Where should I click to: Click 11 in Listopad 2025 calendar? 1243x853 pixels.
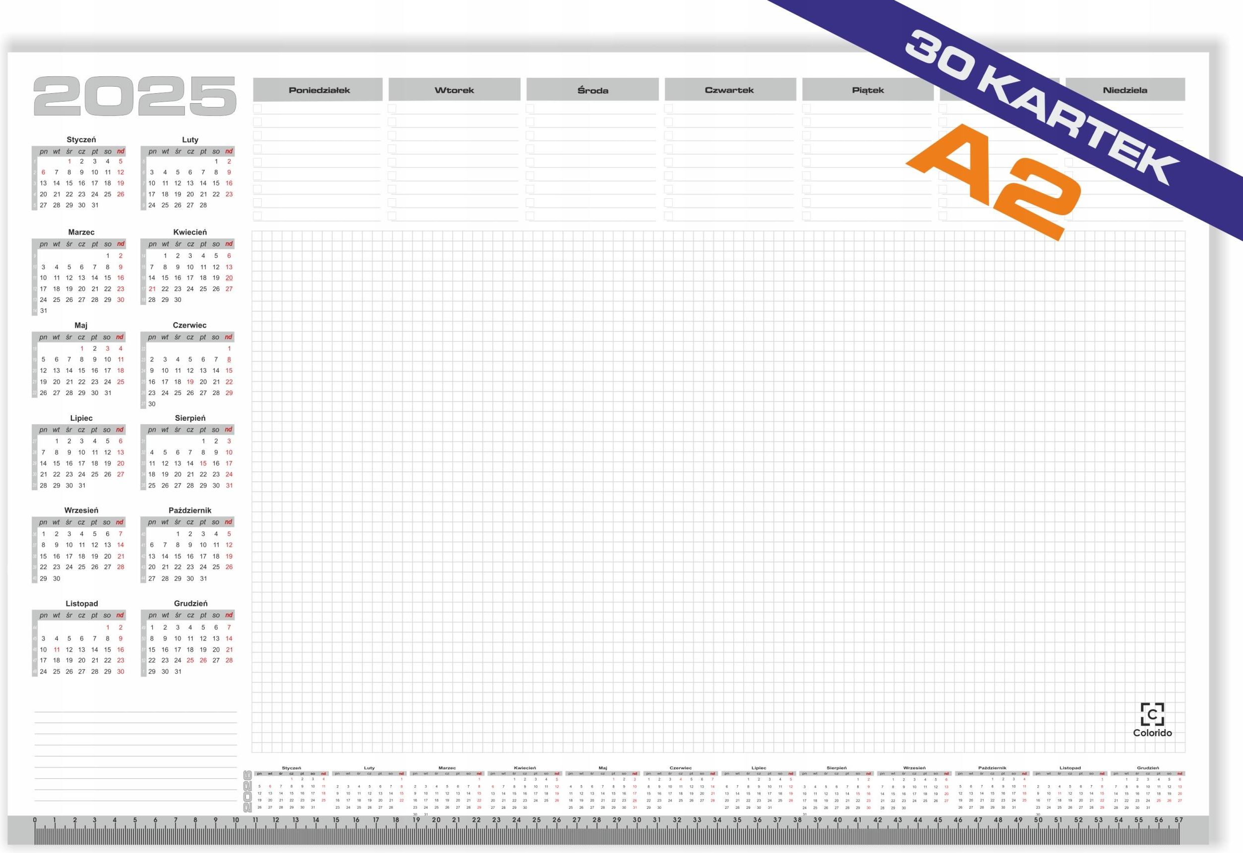(x=56, y=649)
